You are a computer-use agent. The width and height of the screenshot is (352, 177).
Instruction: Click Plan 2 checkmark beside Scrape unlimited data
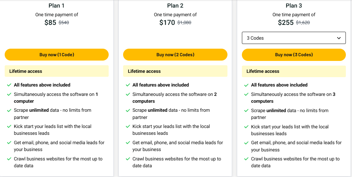click(127, 110)
